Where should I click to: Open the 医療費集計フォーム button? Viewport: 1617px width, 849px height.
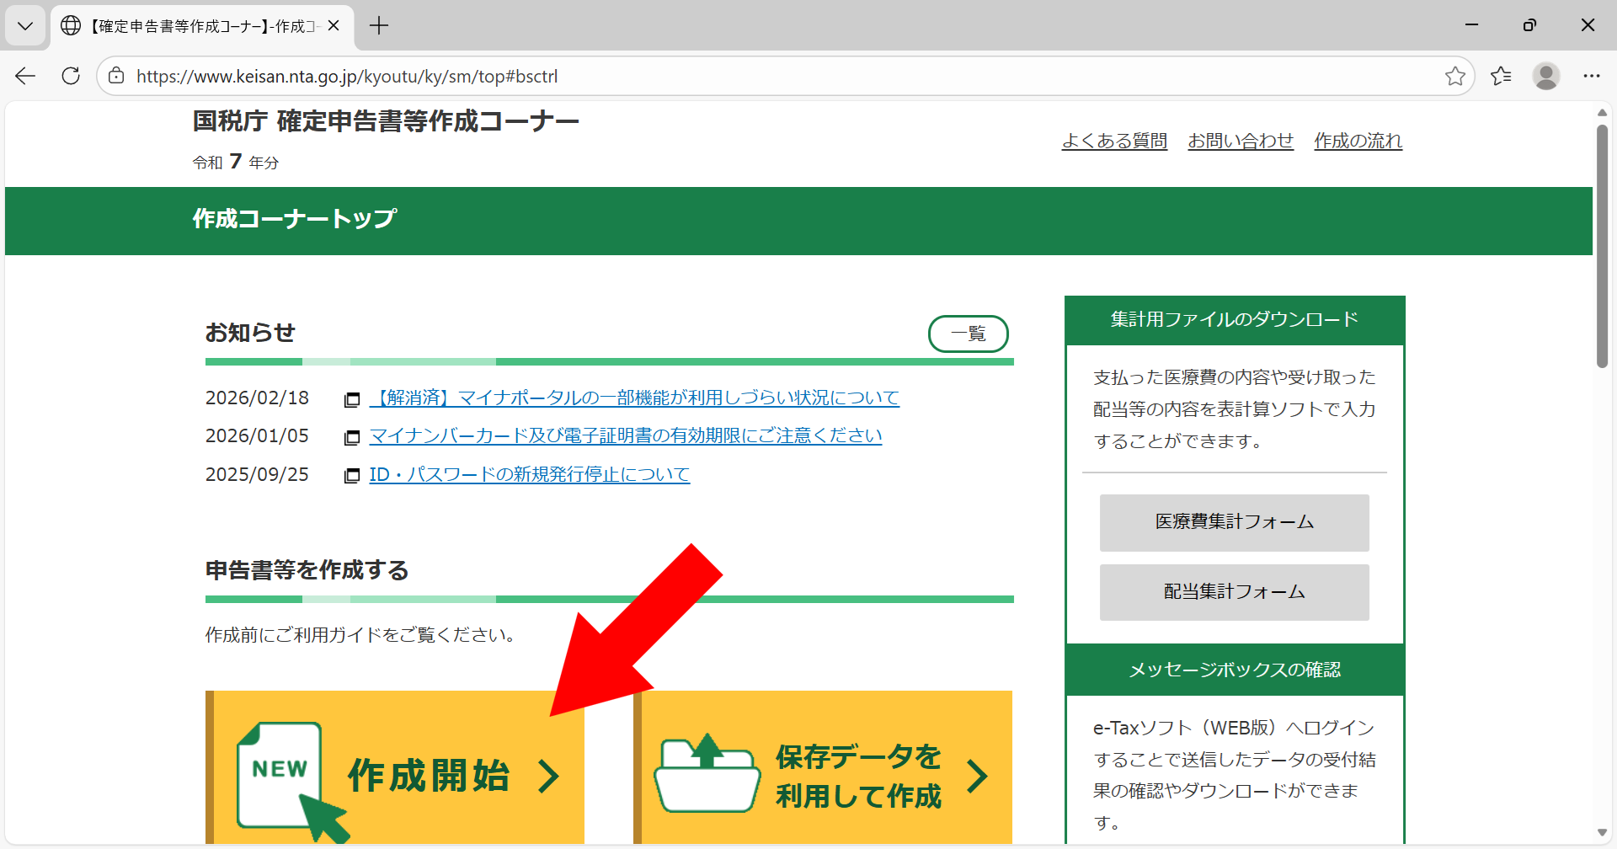1234,522
